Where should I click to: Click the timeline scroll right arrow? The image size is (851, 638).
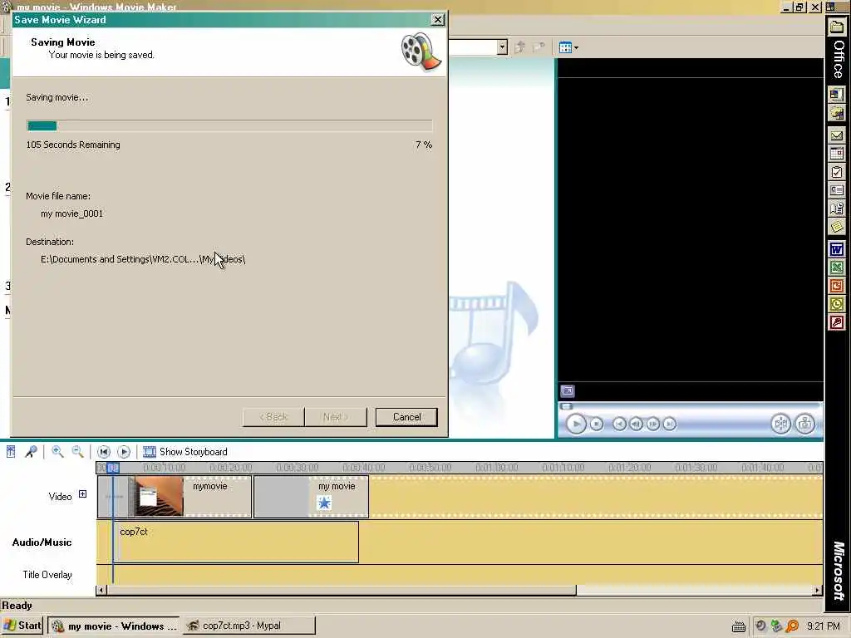point(818,590)
